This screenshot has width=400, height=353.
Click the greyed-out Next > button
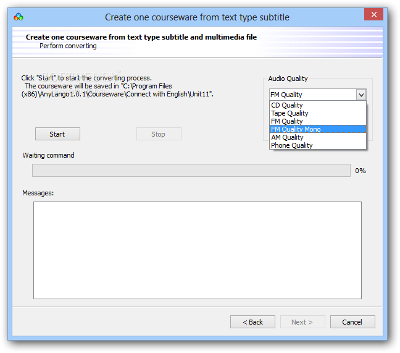click(302, 322)
